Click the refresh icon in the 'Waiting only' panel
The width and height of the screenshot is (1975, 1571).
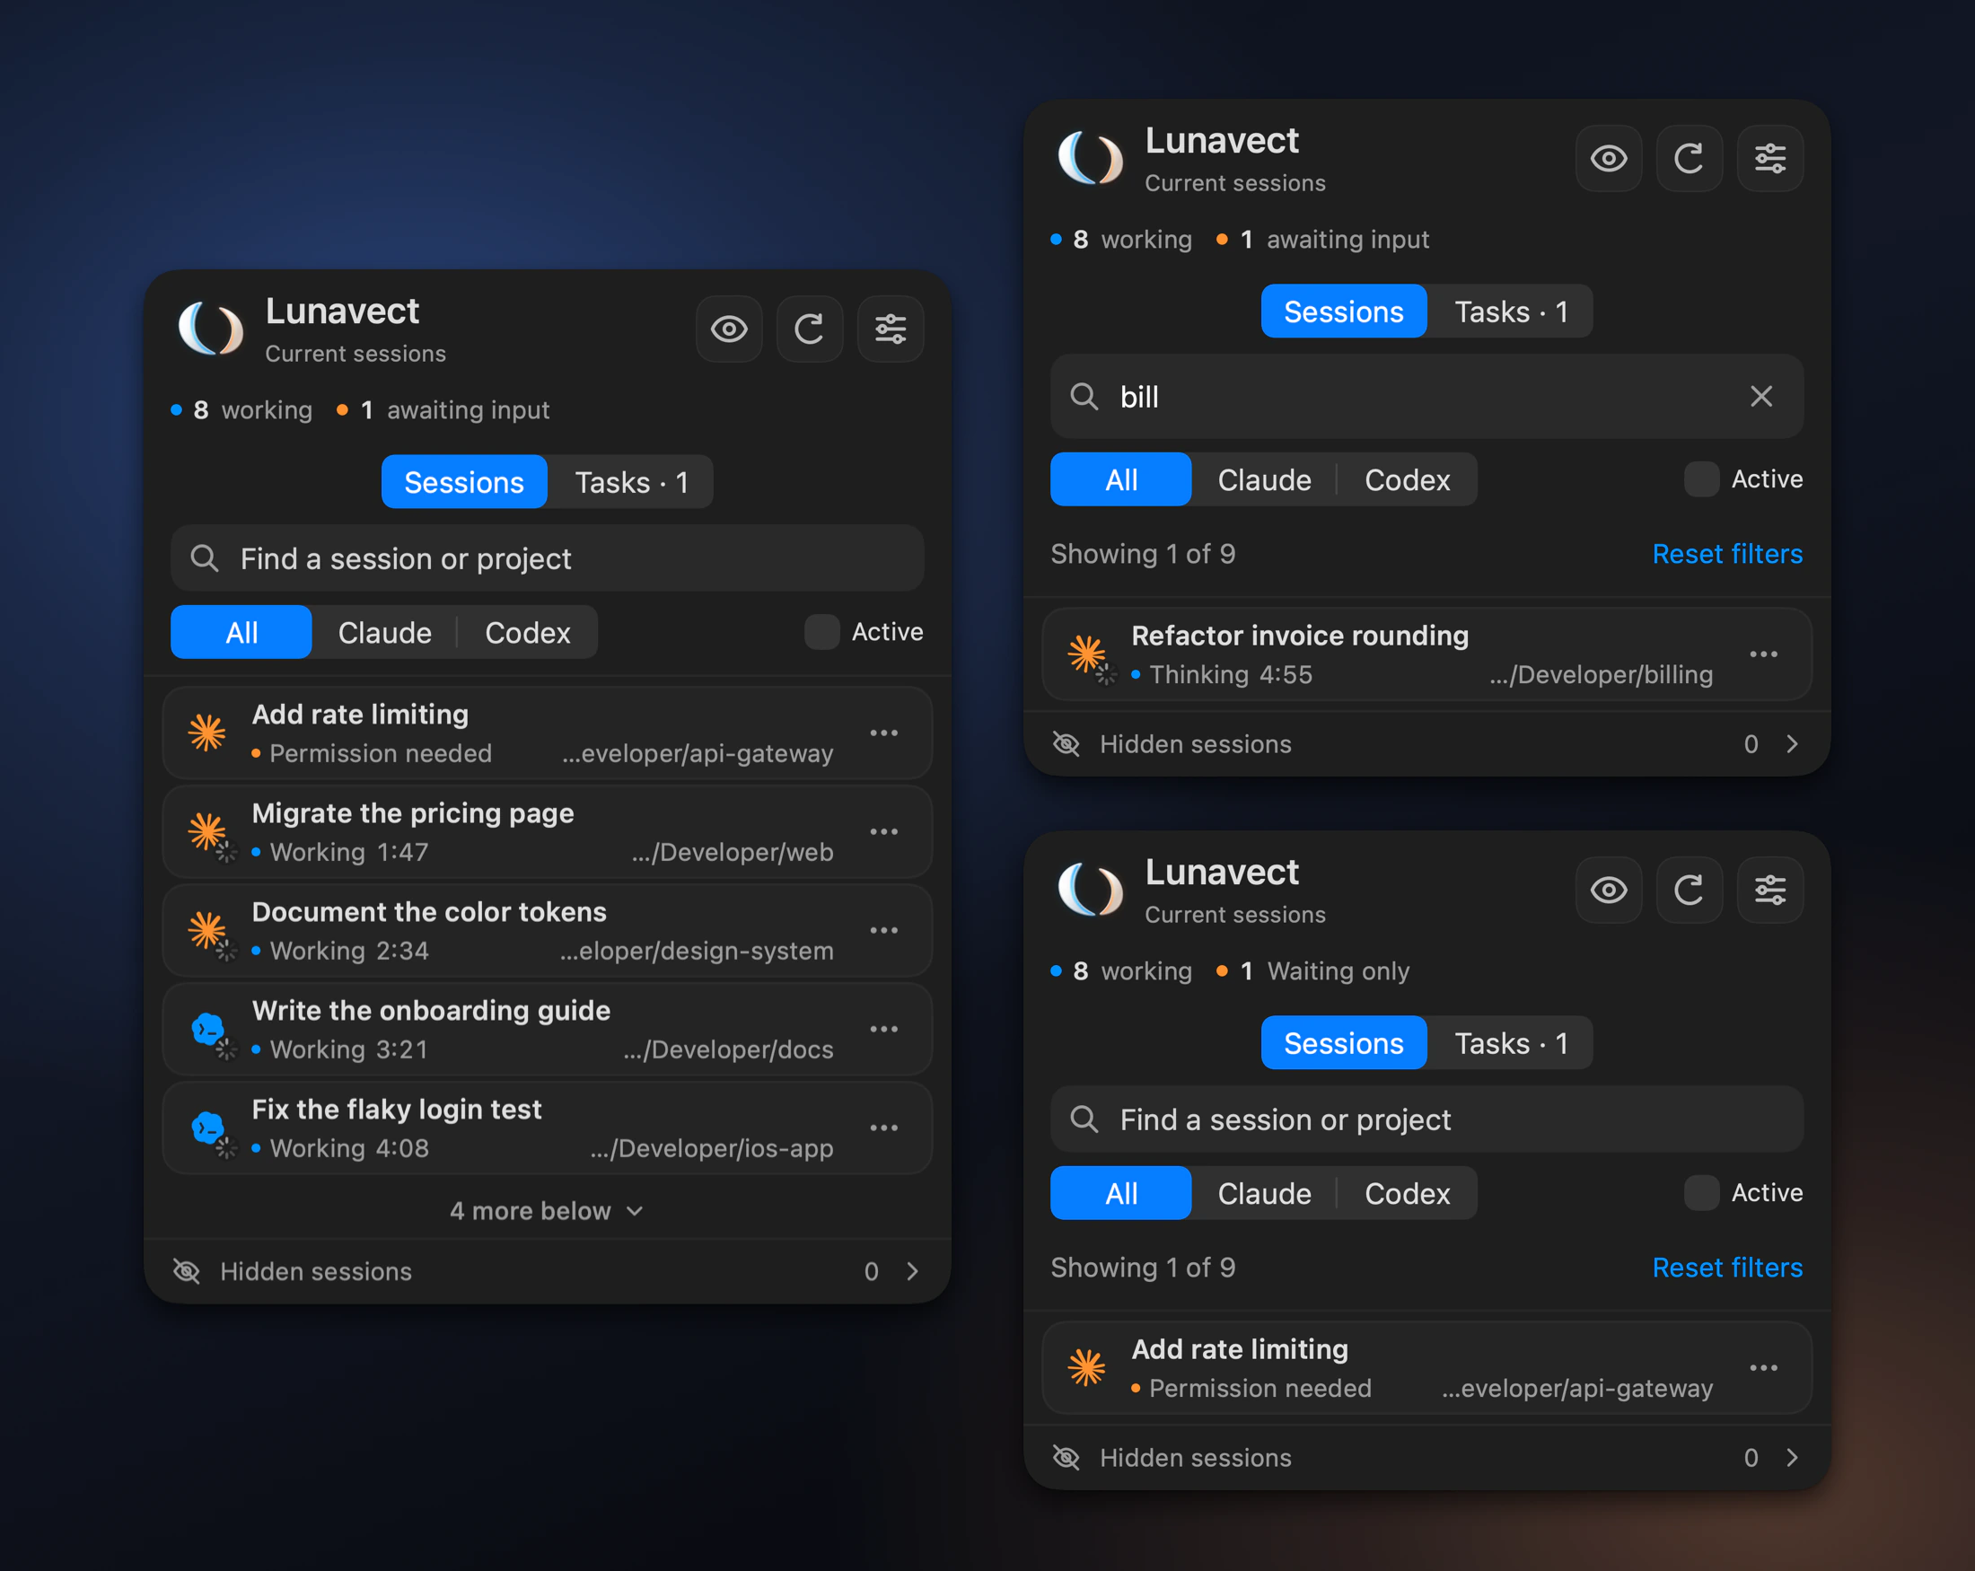(x=1690, y=891)
